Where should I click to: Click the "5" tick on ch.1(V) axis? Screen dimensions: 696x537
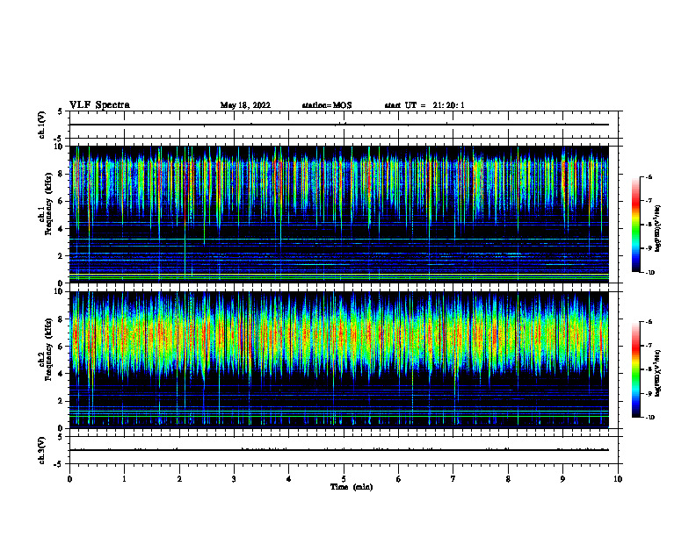(x=61, y=111)
